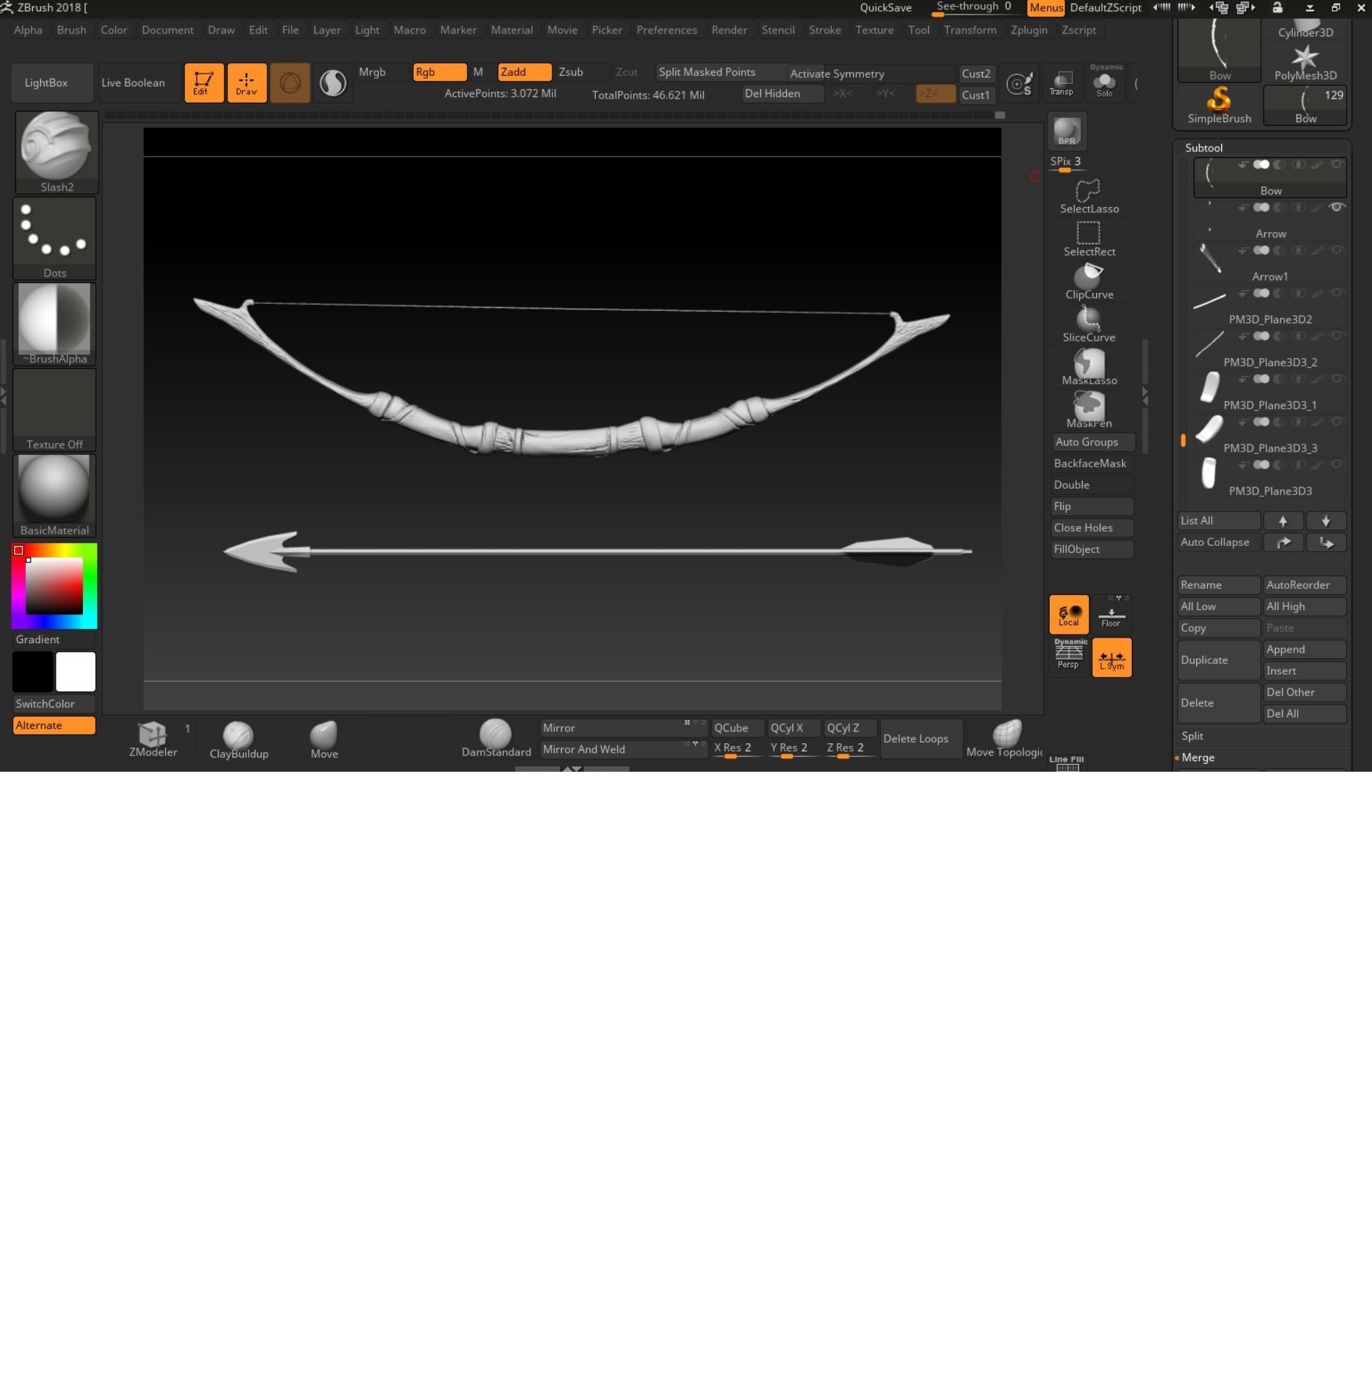The width and height of the screenshot is (1372, 1382).
Task: Collapse the Subtool palette header
Action: pyautogui.click(x=1204, y=148)
